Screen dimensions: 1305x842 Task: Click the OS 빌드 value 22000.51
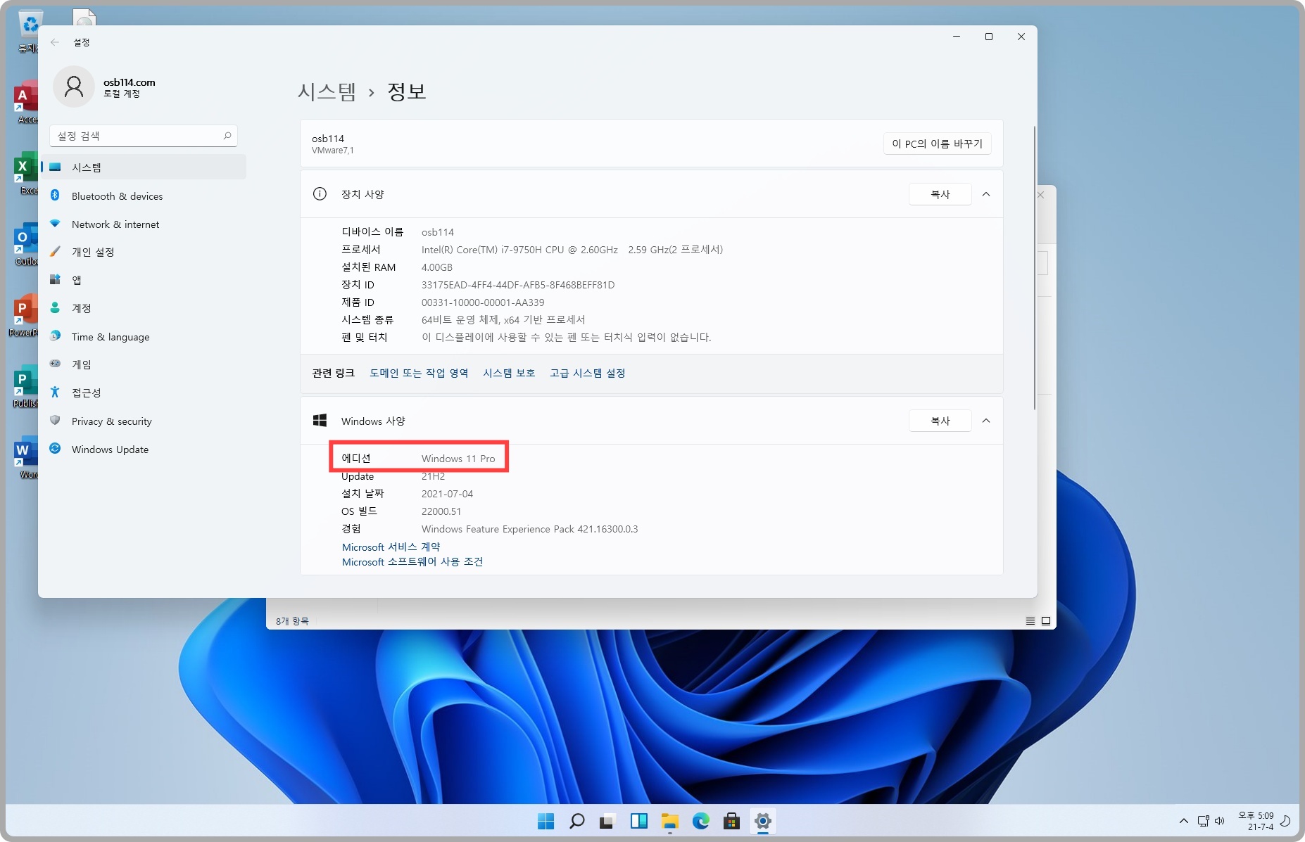[441, 511]
